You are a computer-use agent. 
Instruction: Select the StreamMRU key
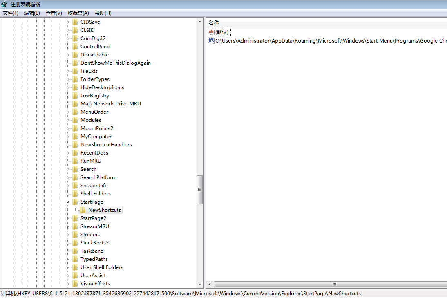pyautogui.click(x=95, y=226)
